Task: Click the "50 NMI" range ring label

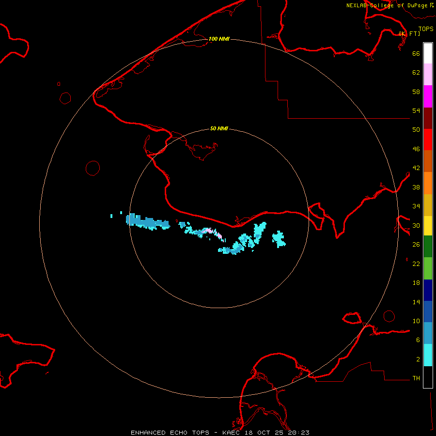Action: pos(219,128)
